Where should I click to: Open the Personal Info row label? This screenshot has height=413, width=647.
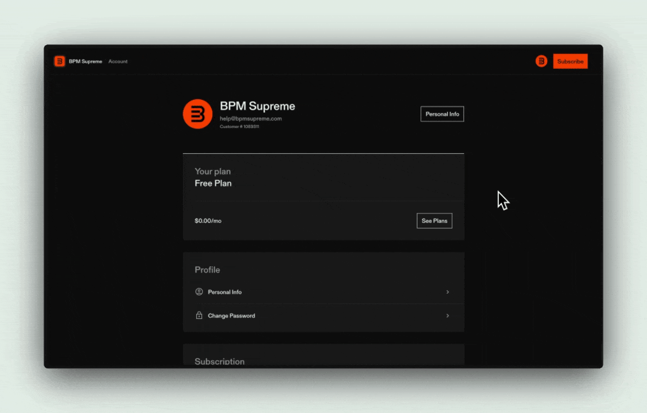(225, 292)
